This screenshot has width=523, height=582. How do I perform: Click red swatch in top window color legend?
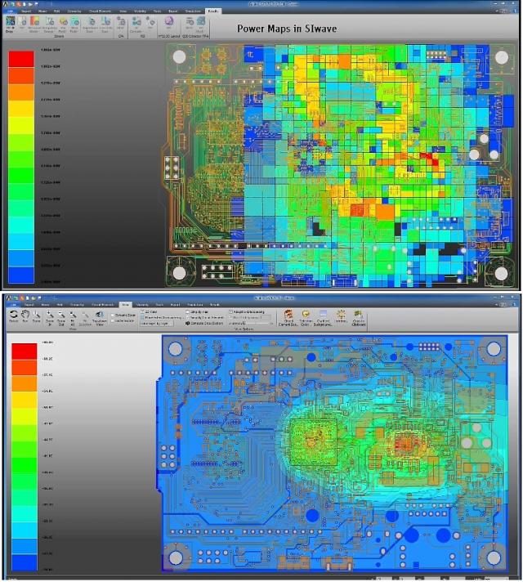tap(21, 59)
